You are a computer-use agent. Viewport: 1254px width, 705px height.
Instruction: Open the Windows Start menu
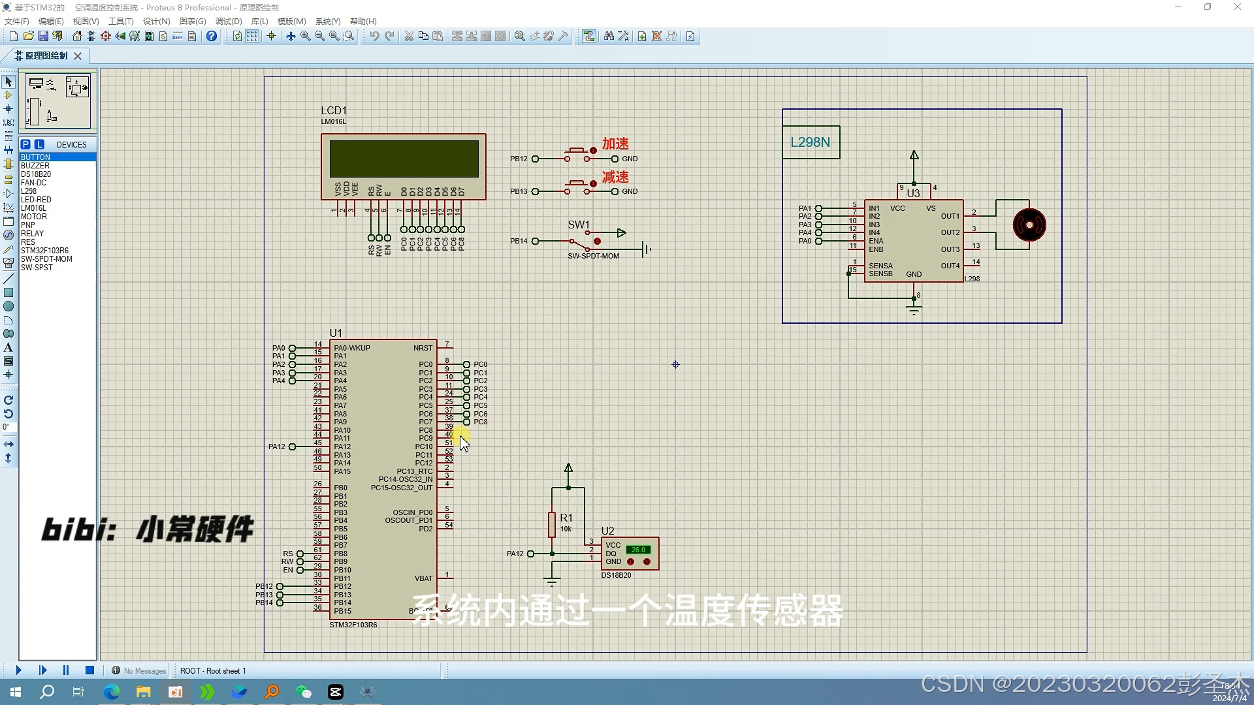16,692
